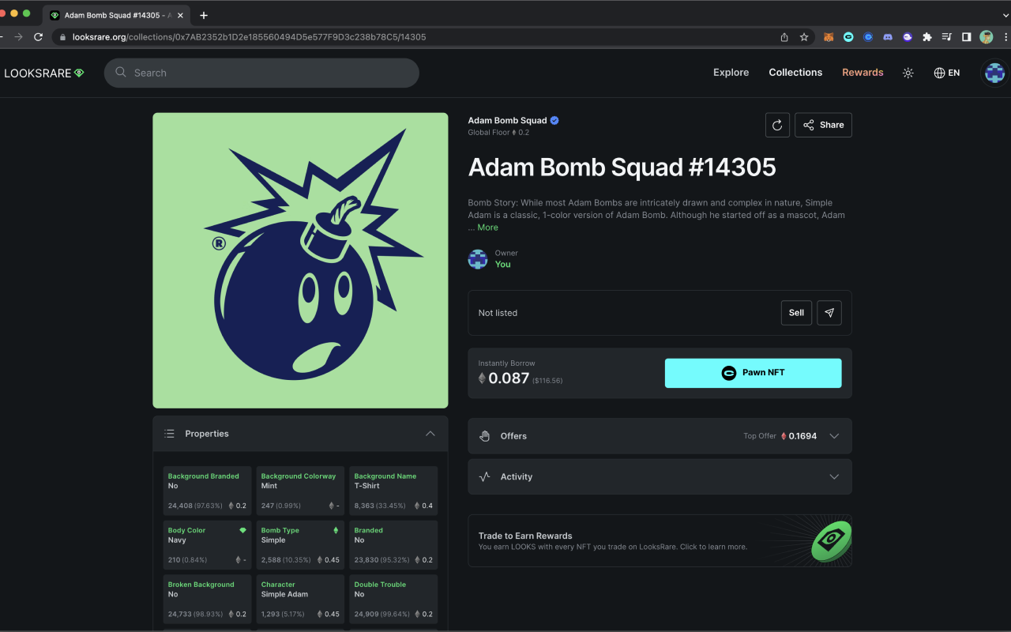Click the owner's pixel avatar
Image resolution: width=1011 pixels, height=632 pixels.
click(478, 259)
